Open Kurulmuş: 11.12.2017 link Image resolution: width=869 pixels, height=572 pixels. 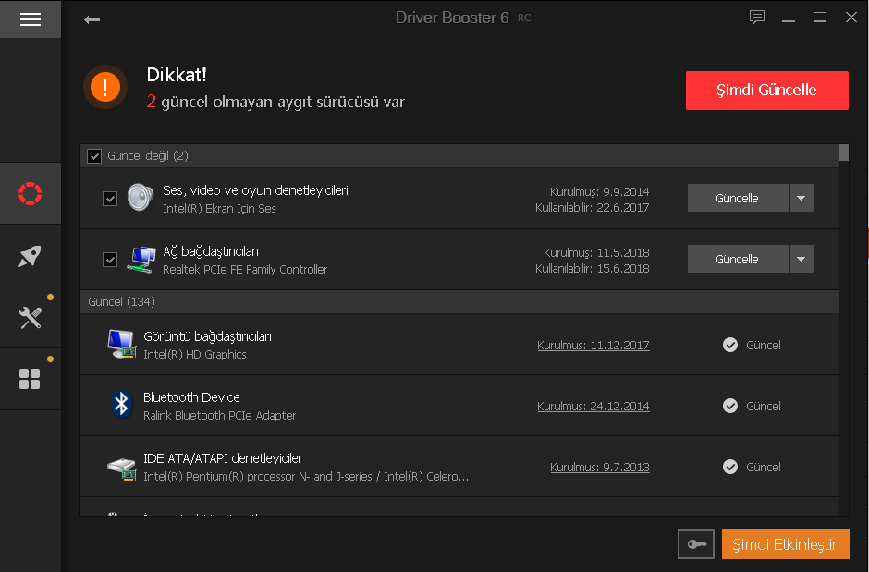[x=593, y=345]
